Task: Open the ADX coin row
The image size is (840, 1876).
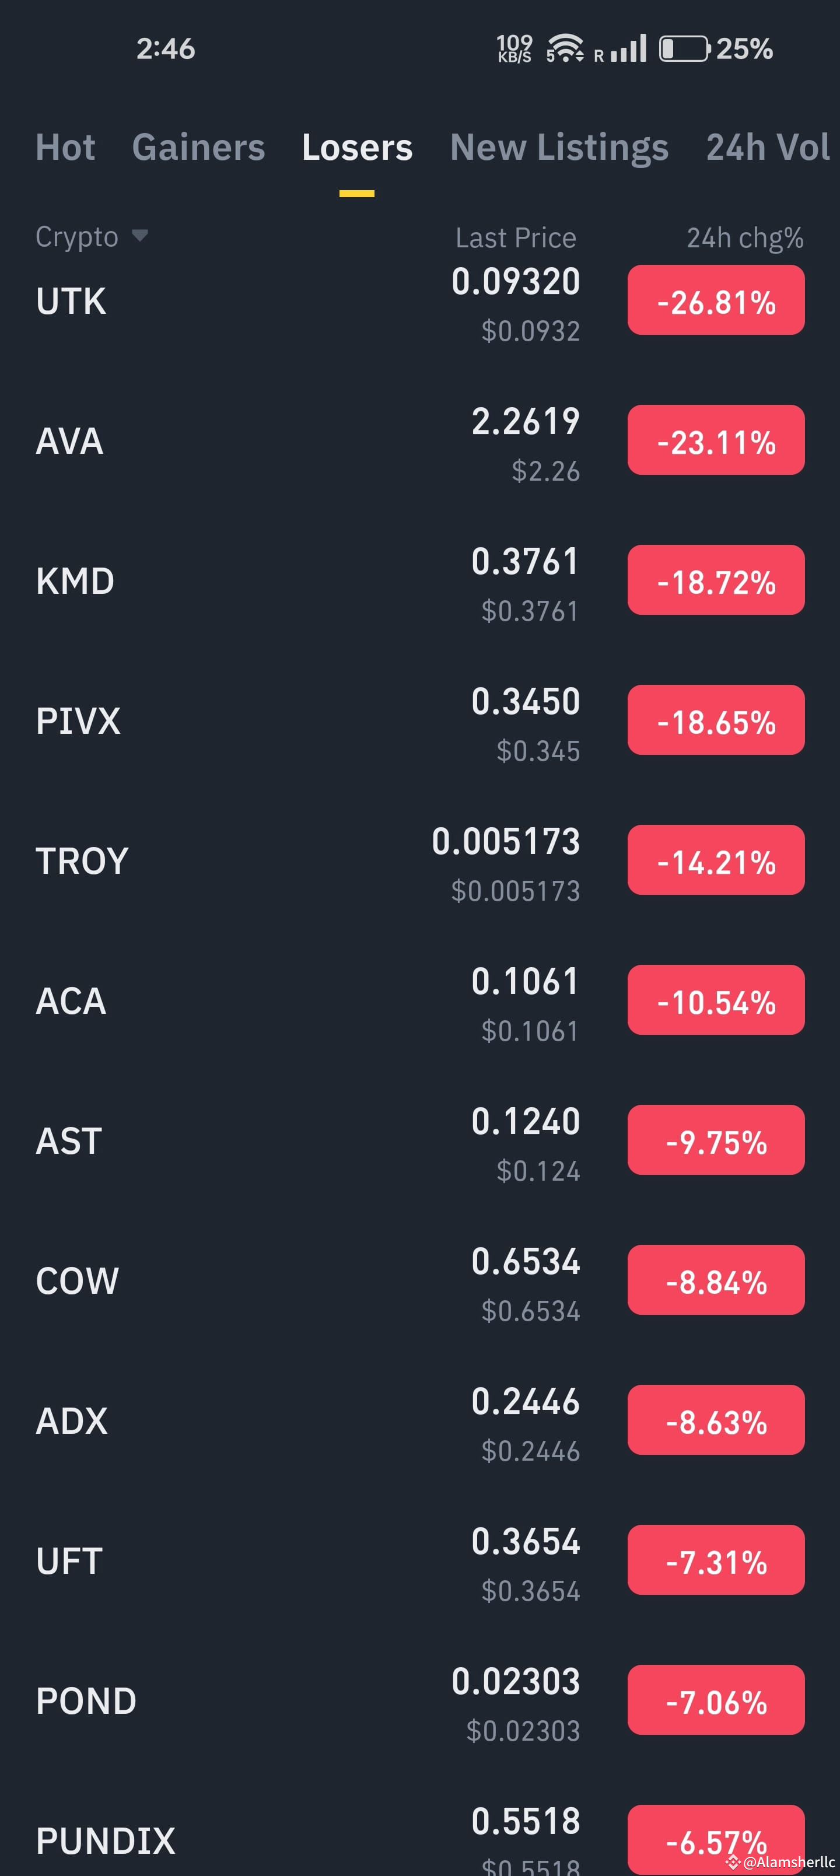Action: coord(419,1421)
